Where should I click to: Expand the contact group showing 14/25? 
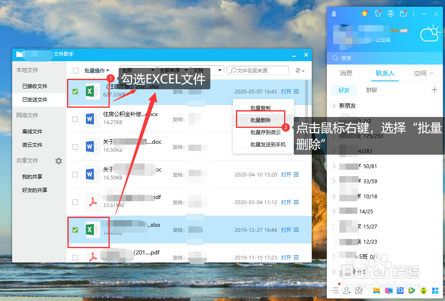point(334,211)
